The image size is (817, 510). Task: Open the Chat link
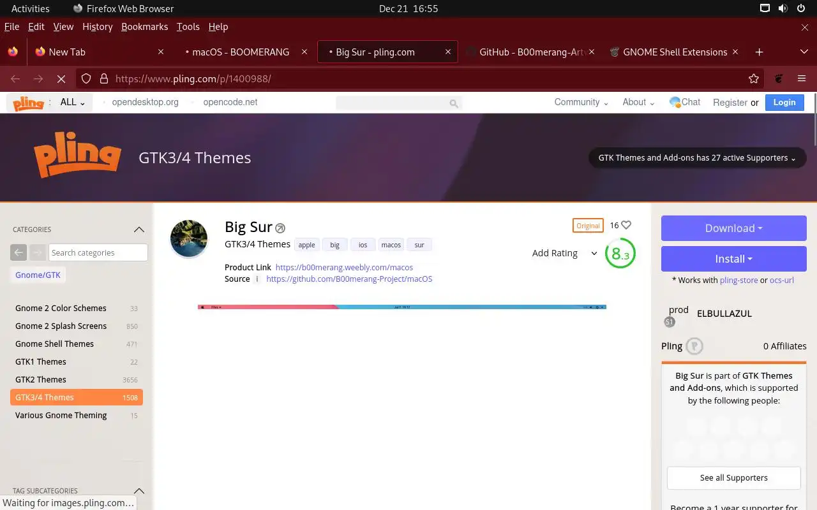coord(685,102)
